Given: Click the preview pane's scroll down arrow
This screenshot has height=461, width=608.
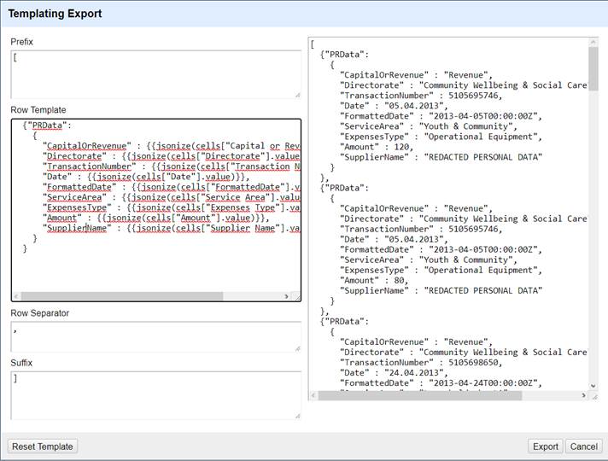Looking at the screenshot, I should coord(593,385).
